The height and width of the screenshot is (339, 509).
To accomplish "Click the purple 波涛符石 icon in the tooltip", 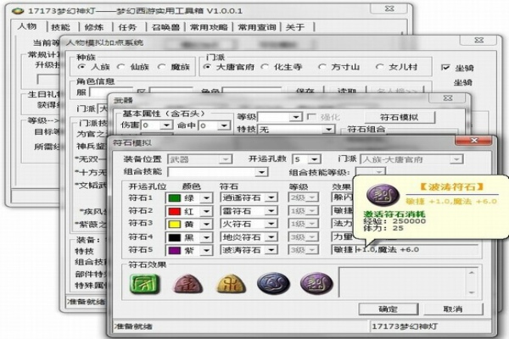I will (x=383, y=195).
